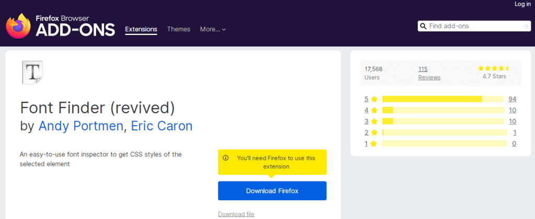Click the Reviews label link

(x=429, y=78)
